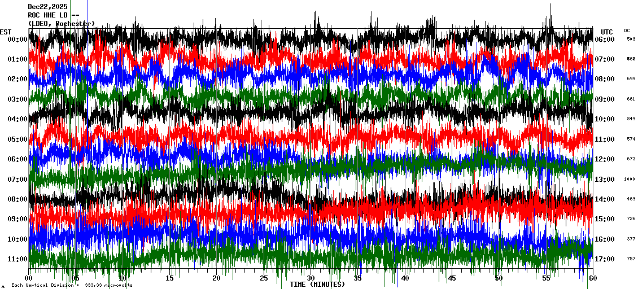Viewport: 638px width, 293px height.
Task: Click DC value 849
Action: [631, 119]
